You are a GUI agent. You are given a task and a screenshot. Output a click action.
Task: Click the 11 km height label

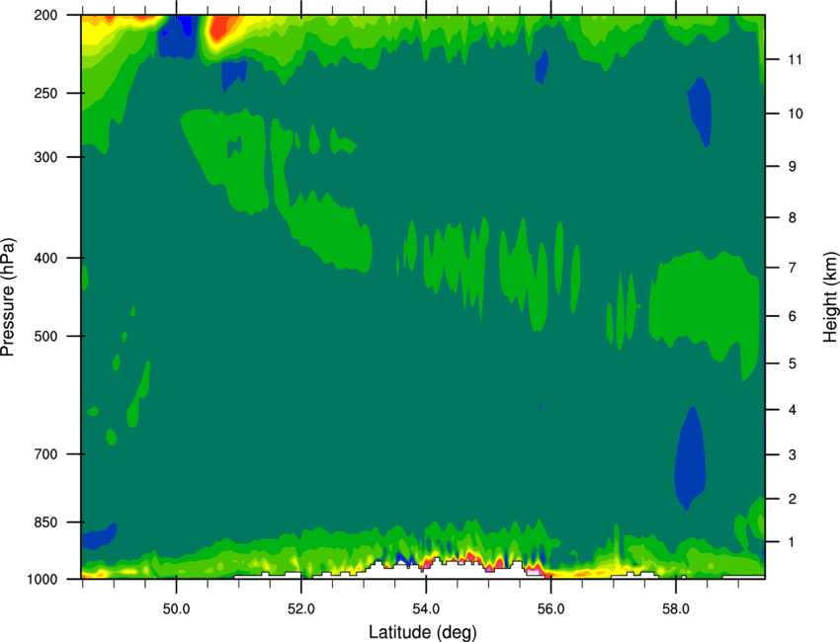pyautogui.click(x=796, y=59)
